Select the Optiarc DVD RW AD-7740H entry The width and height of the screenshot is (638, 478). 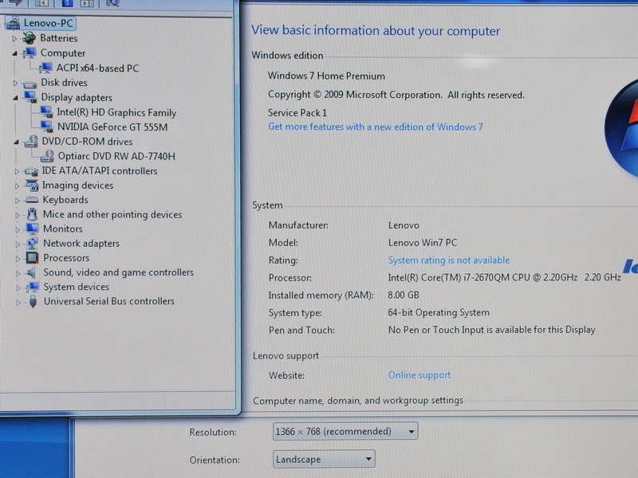116,156
